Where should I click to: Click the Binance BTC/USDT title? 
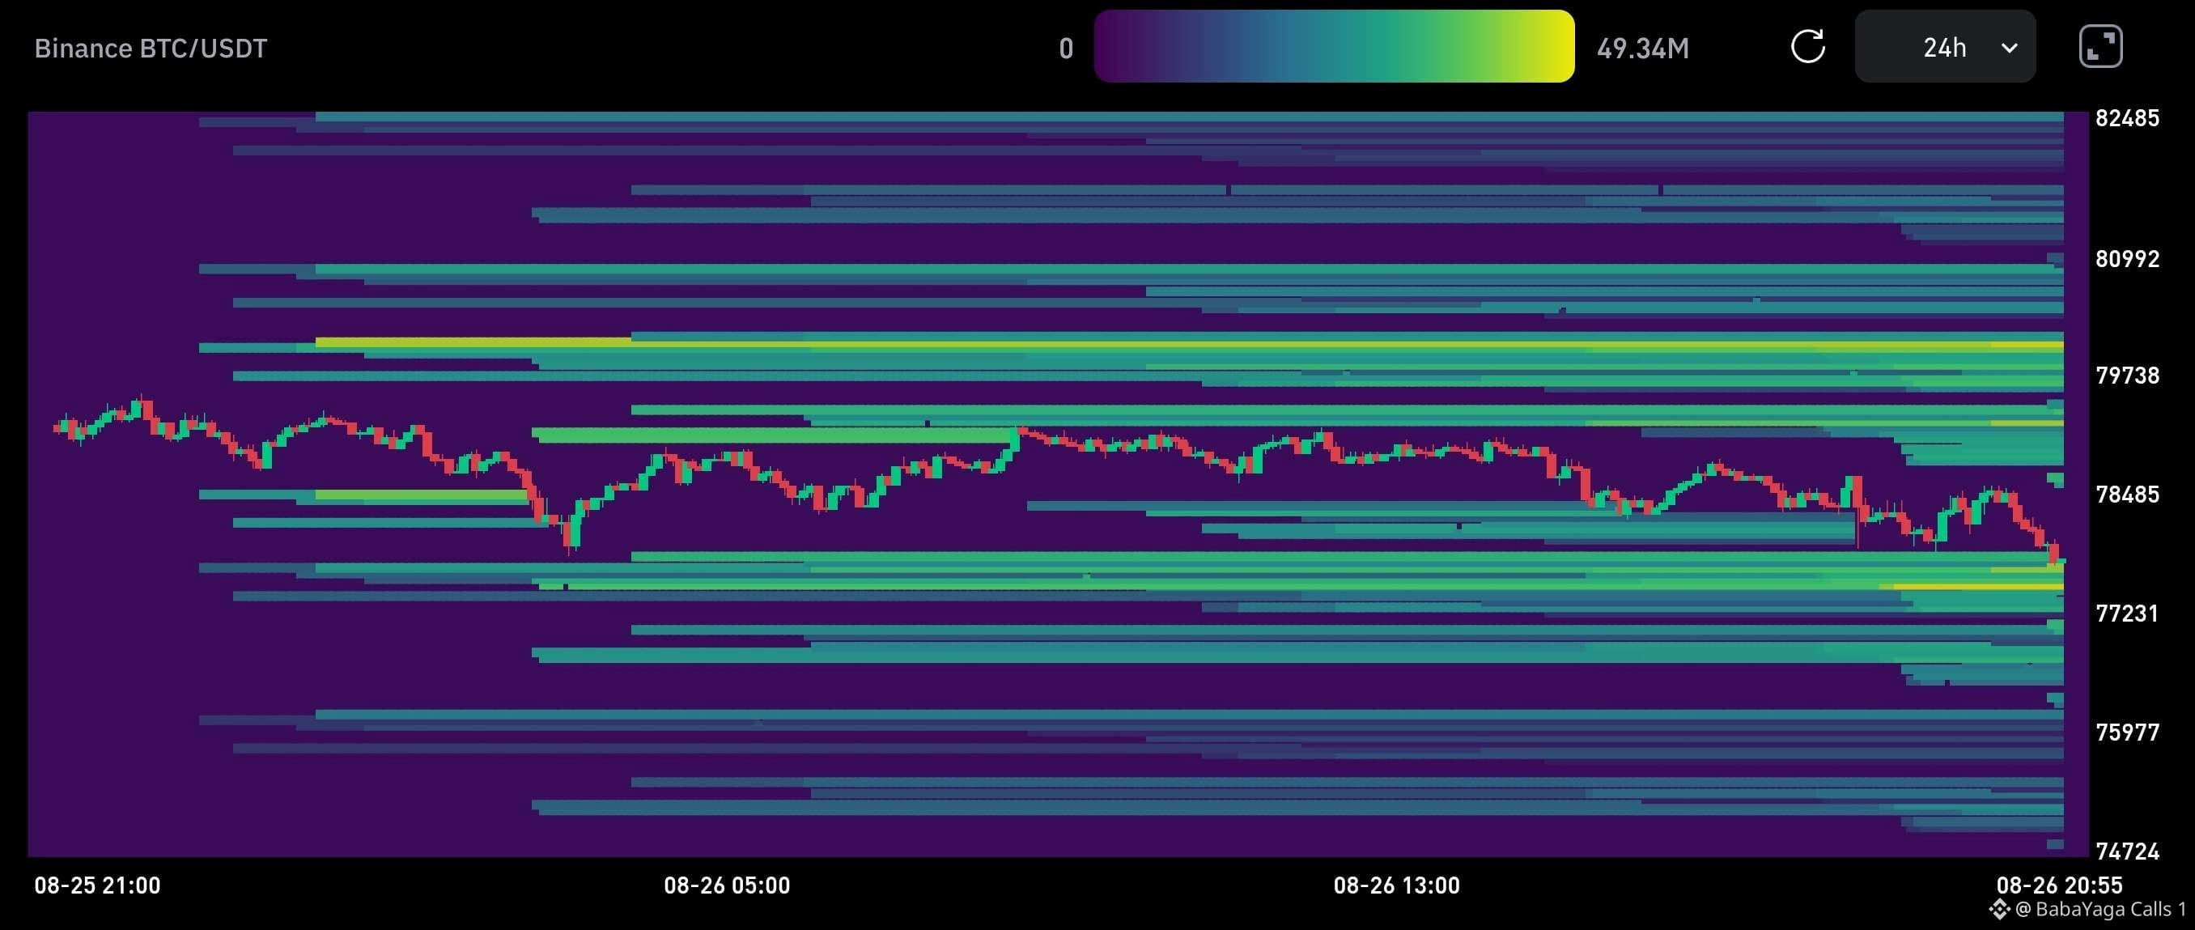coord(151,48)
